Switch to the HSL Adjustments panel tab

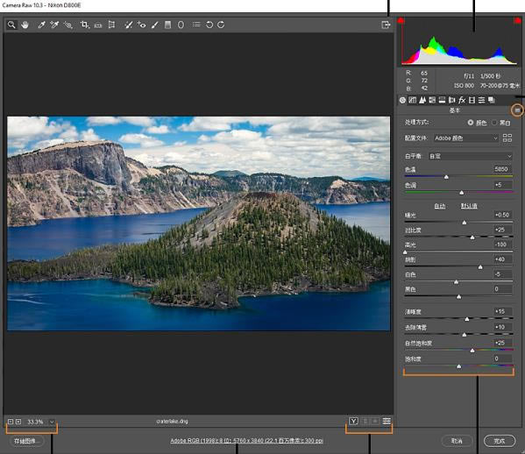pos(432,100)
